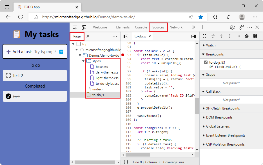The width and height of the screenshot is (263, 165).
Task: Open DevTools settings gear
Action: coord(232,27)
